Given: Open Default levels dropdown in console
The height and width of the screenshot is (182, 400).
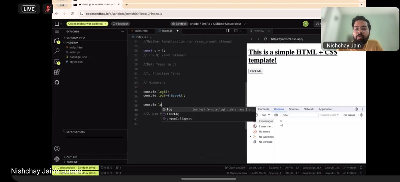Looking at the screenshot, I should pyautogui.click(x=329, y=115).
